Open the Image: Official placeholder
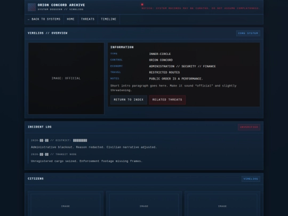Viewport: 288px width, 216px height. click(66, 78)
